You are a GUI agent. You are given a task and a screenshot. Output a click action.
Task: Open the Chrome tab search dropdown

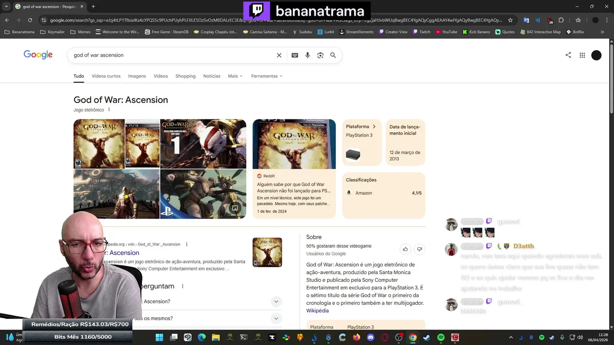click(x=6, y=6)
